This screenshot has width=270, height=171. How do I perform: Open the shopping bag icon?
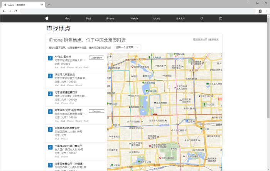coord(221,18)
